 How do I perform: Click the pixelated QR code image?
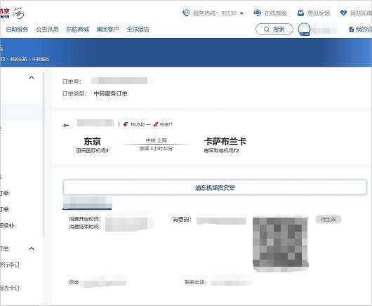coord(281,244)
